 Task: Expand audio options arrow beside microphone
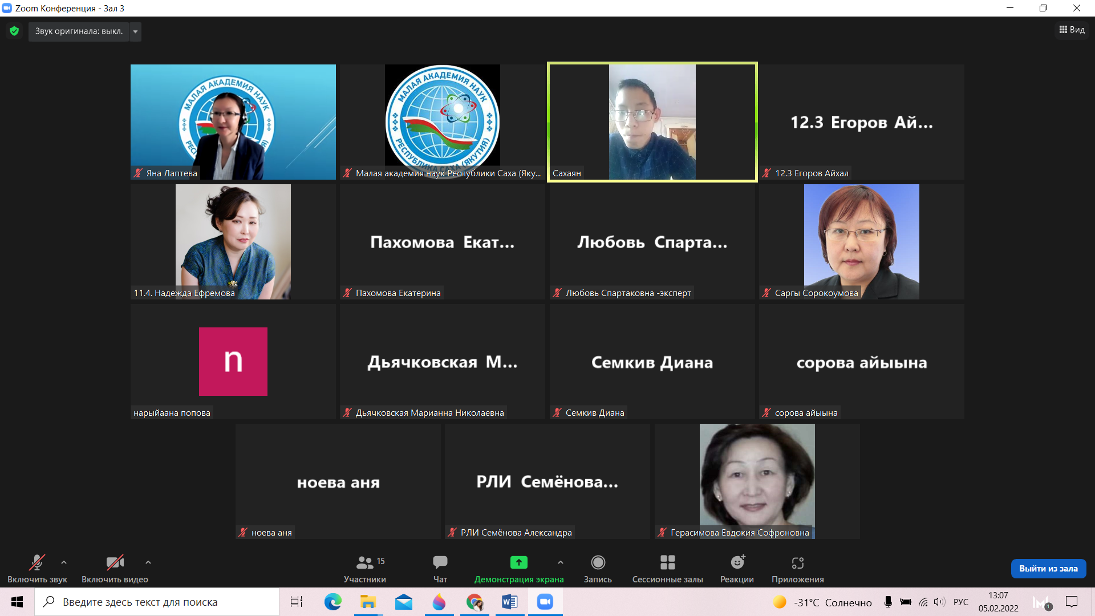tap(64, 562)
